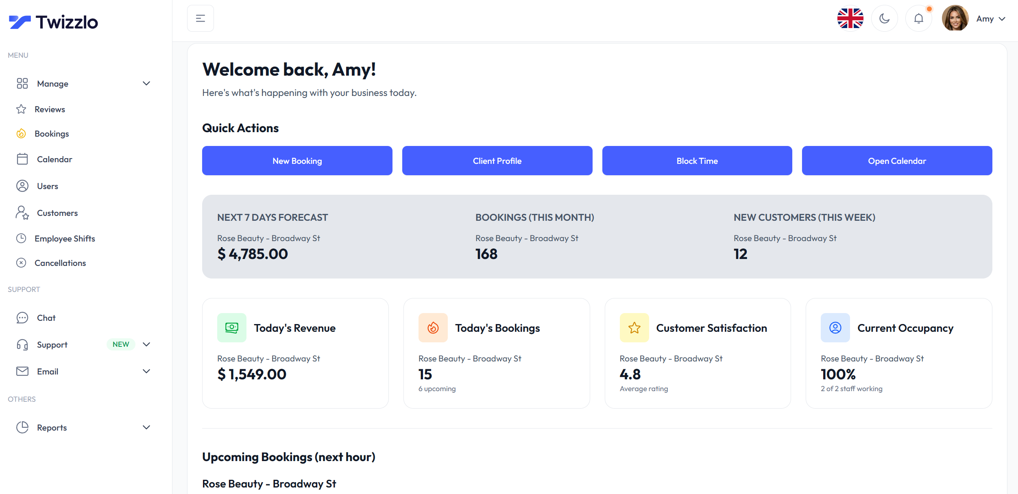Open the Bookings section from the sidebar

click(22, 133)
